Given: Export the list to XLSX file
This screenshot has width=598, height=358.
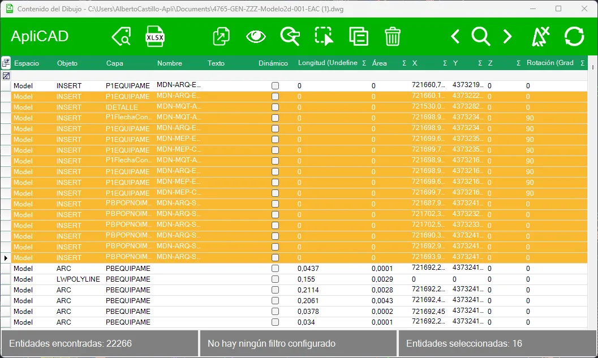Looking at the screenshot, I should (x=155, y=36).
